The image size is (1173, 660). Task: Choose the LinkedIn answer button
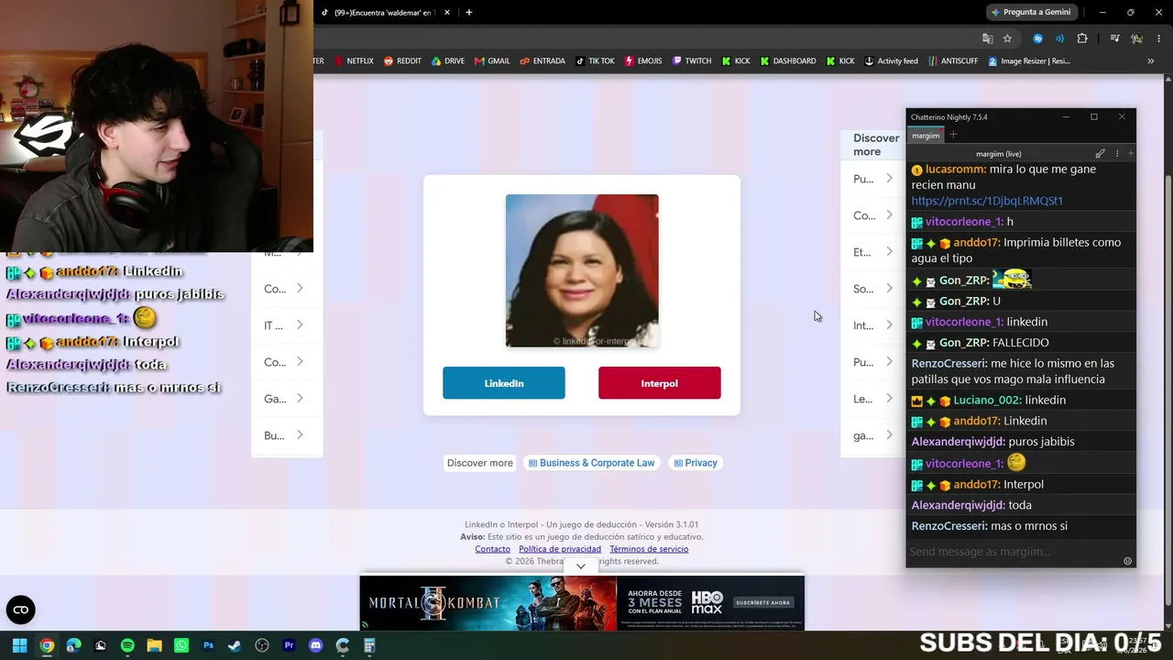click(x=504, y=383)
